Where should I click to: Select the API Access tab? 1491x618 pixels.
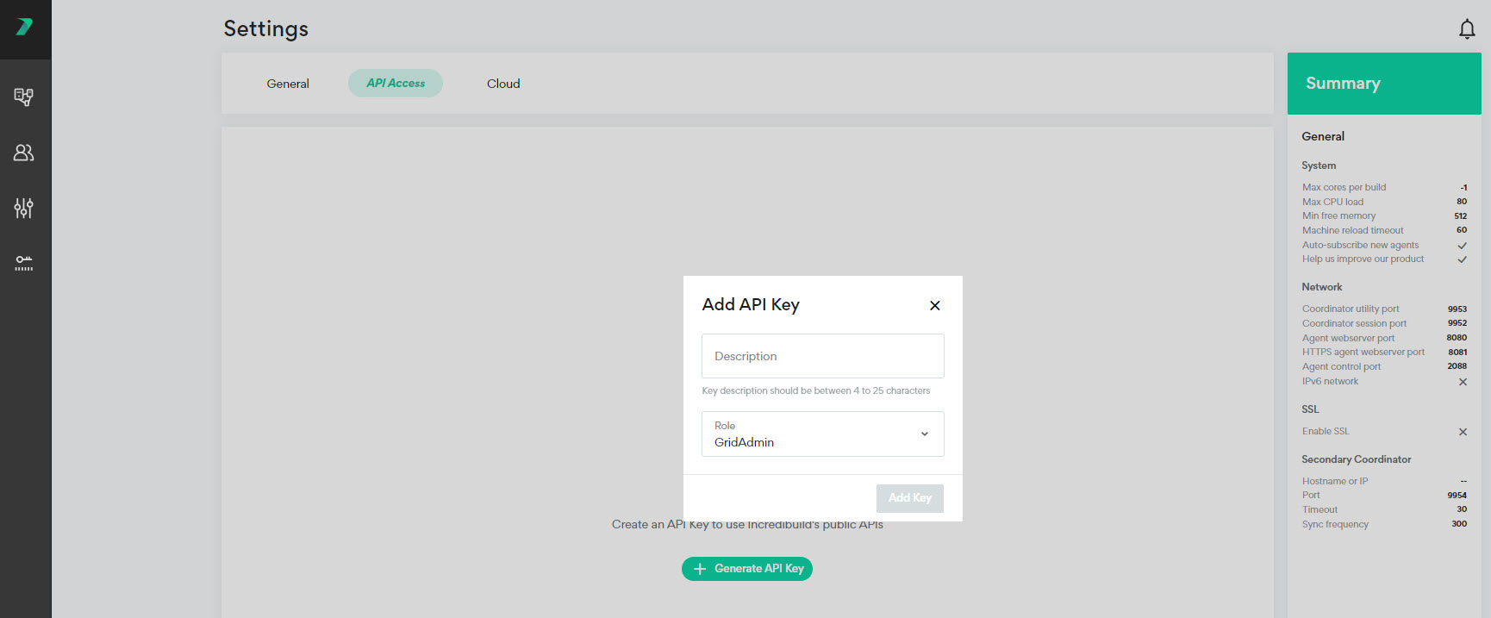pos(396,84)
